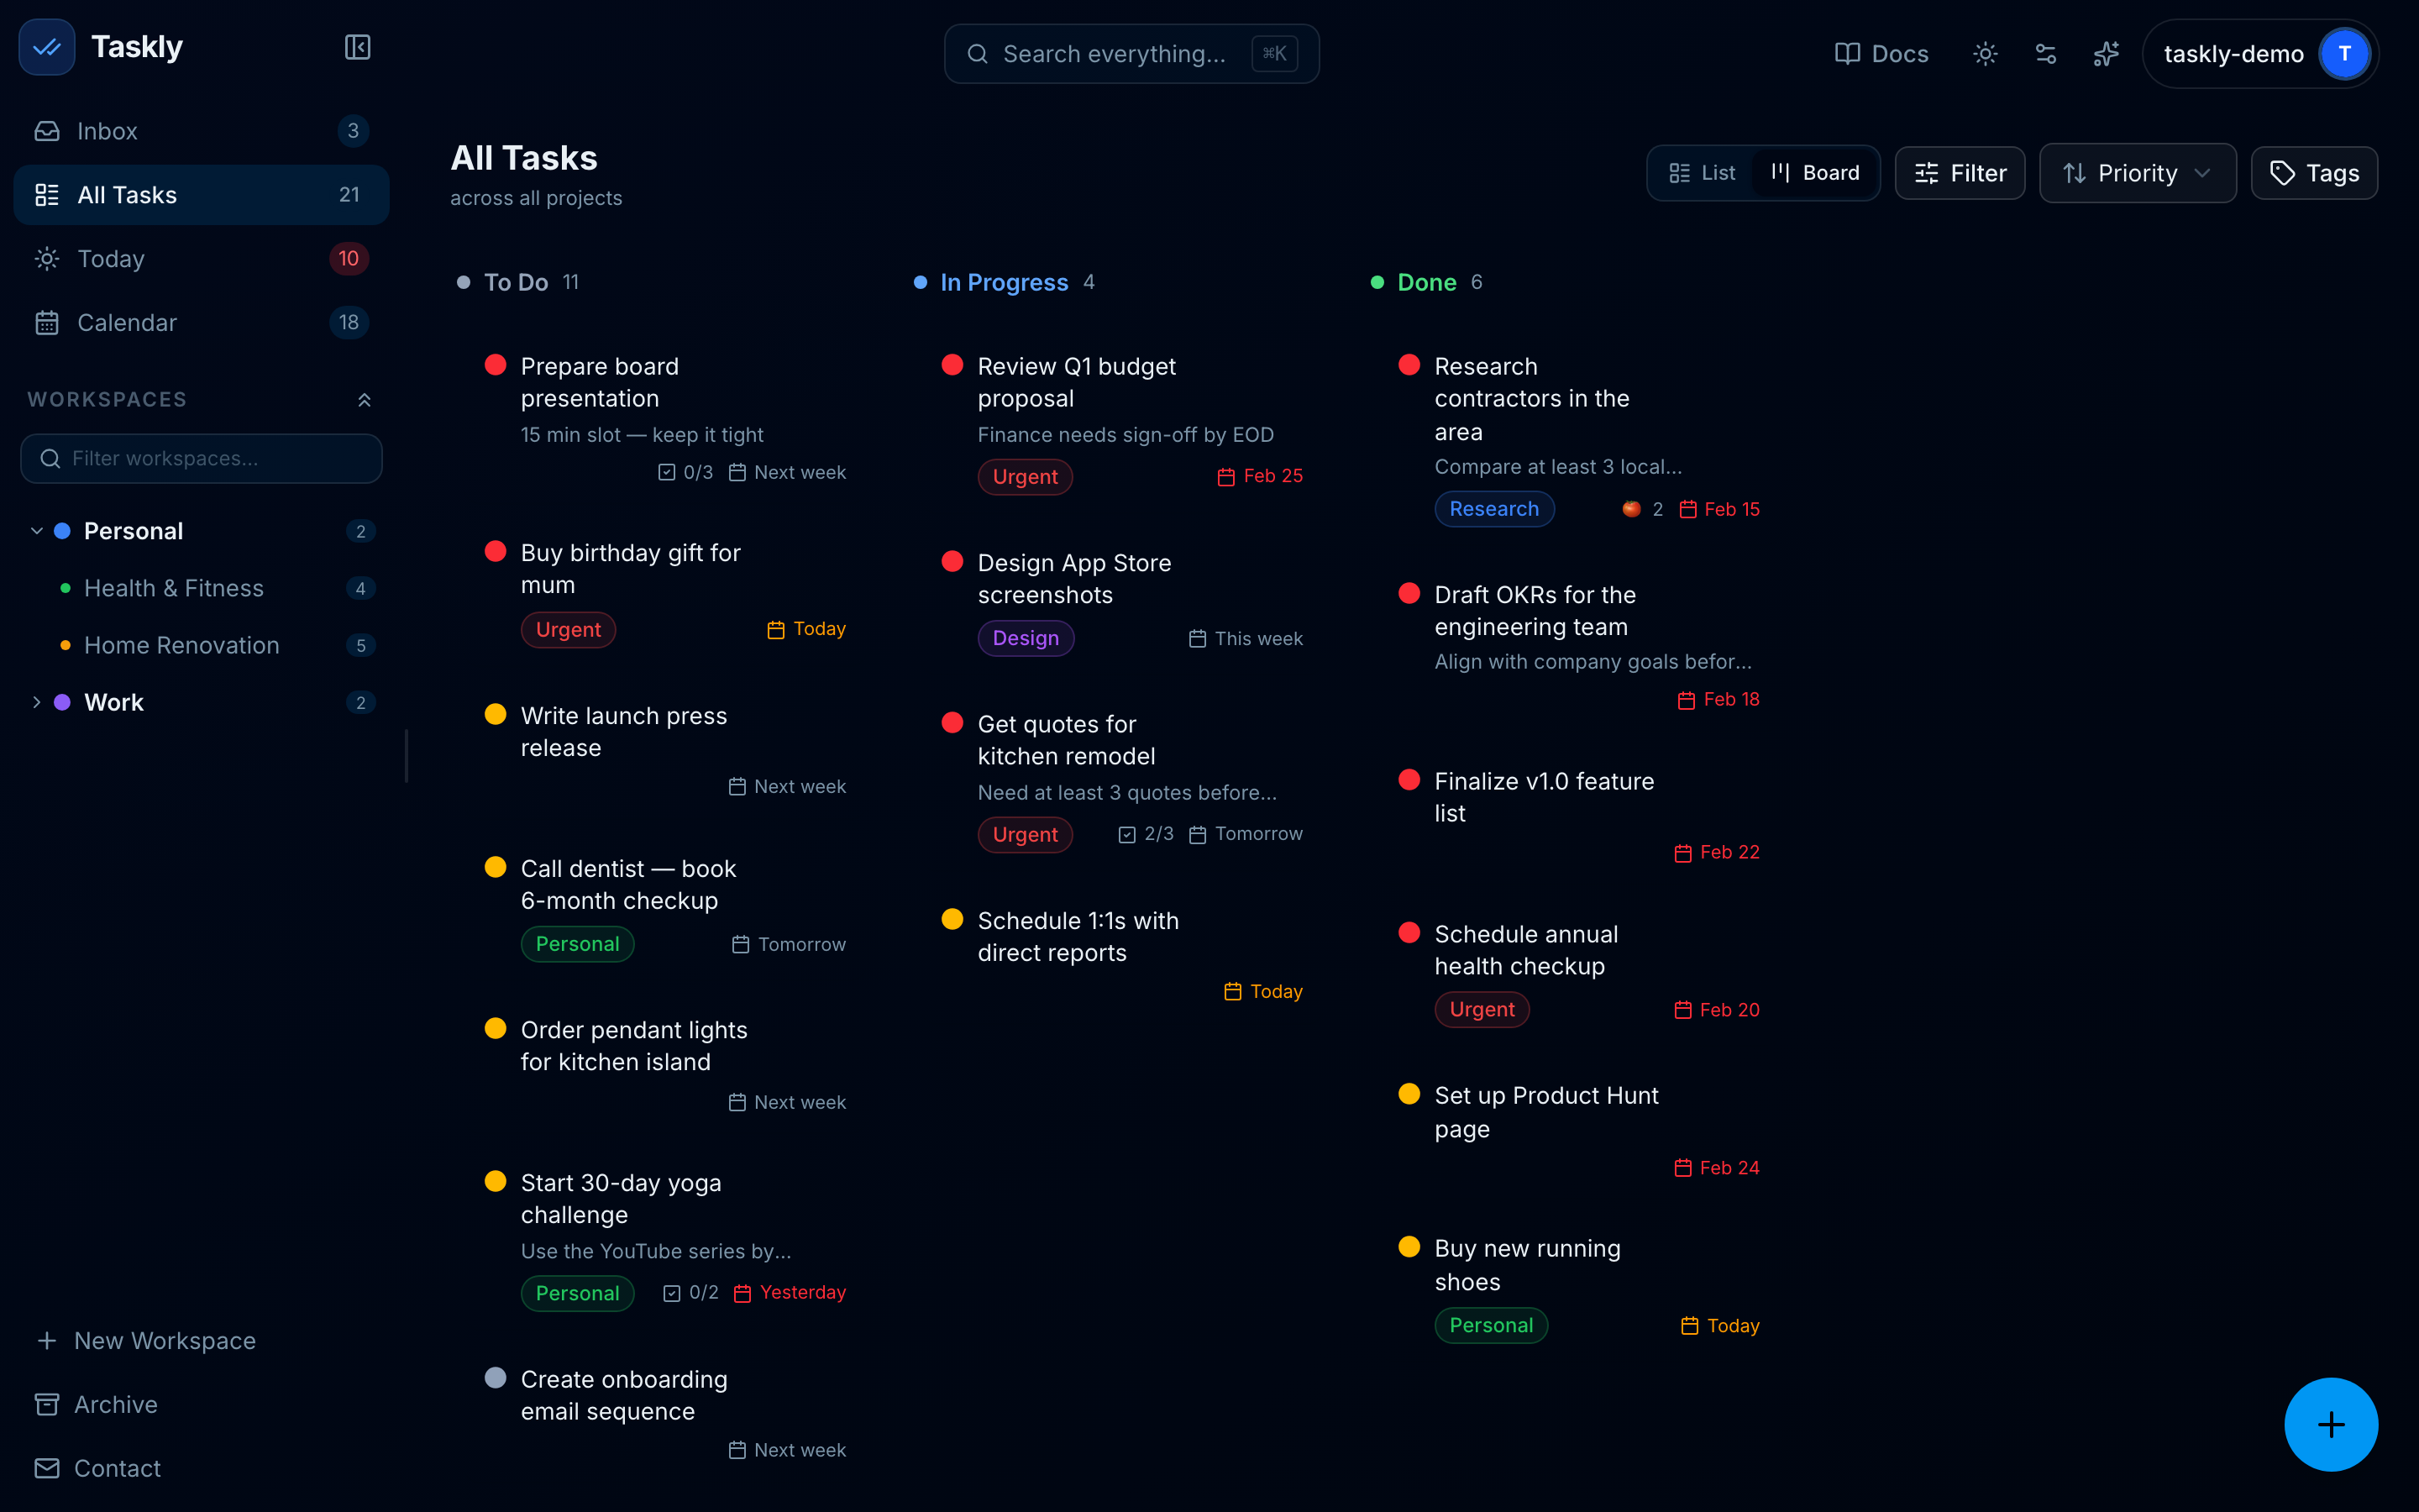Open the Archive sidebar icon

(x=47, y=1404)
